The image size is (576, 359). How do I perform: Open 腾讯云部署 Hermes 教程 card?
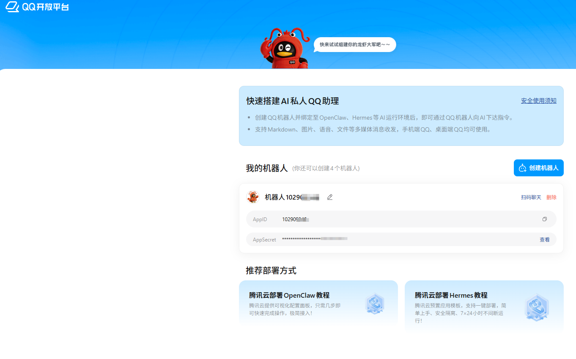(484, 306)
